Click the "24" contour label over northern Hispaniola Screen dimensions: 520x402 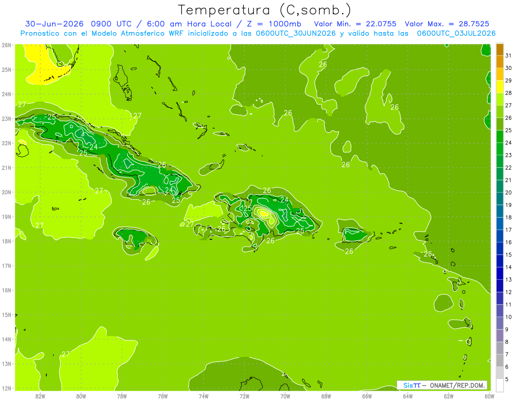pos(284,200)
